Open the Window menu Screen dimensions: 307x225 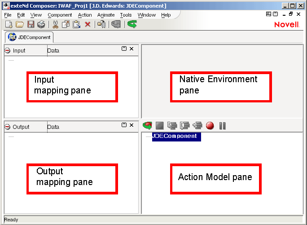147,15
